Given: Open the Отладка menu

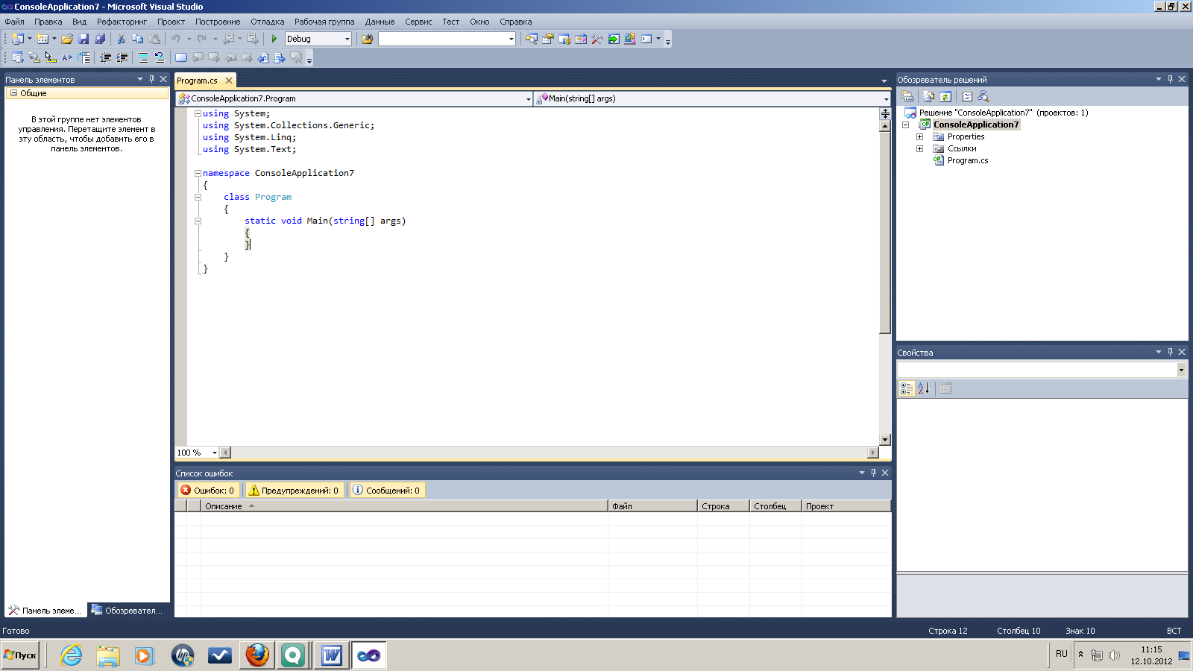Looking at the screenshot, I should pyautogui.click(x=267, y=22).
